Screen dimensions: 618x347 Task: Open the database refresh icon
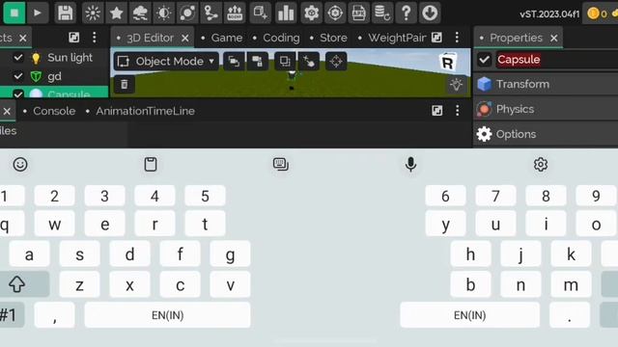(382, 13)
